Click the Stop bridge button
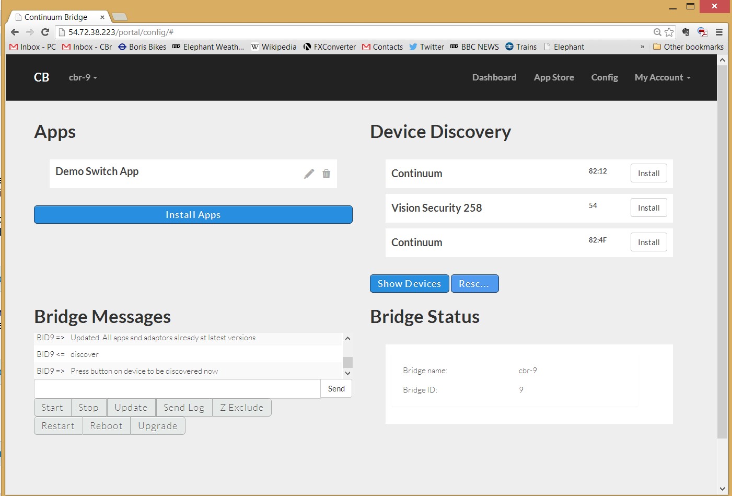 (88, 408)
